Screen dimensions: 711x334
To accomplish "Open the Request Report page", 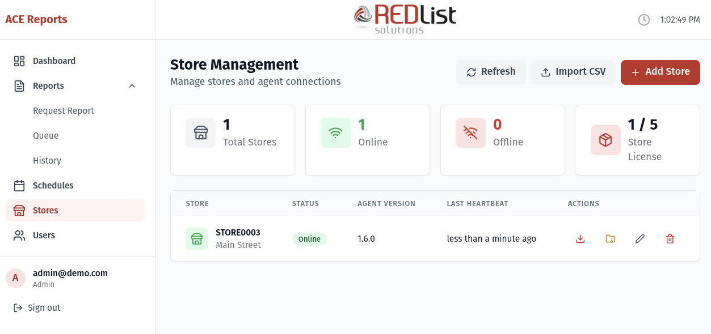I will pyautogui.click(x=64, y=110).
